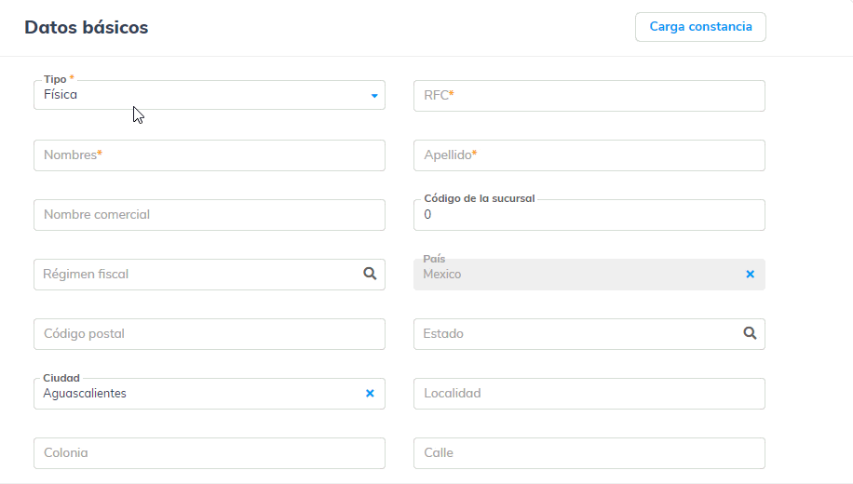Focus the RFC input field

click(589, 96)
